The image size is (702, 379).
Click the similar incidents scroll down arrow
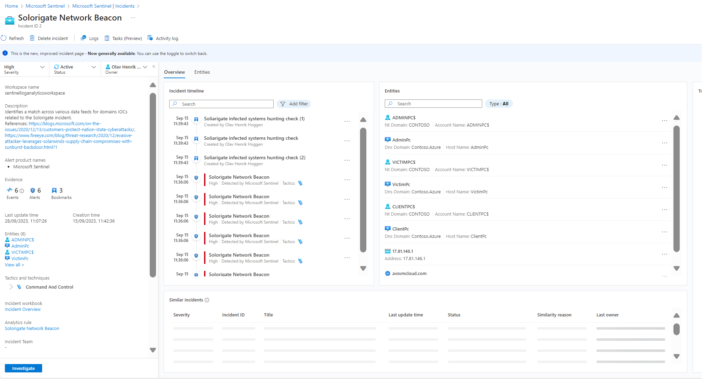pyautogui.click(x=677, y=356)
